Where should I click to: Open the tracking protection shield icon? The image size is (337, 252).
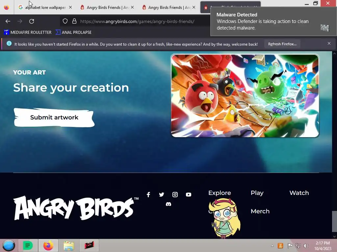tap(65, 21)
